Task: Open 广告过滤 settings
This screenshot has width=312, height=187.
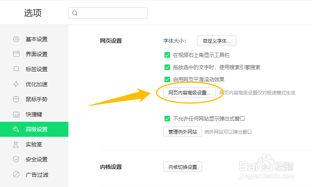Action: 34,174
